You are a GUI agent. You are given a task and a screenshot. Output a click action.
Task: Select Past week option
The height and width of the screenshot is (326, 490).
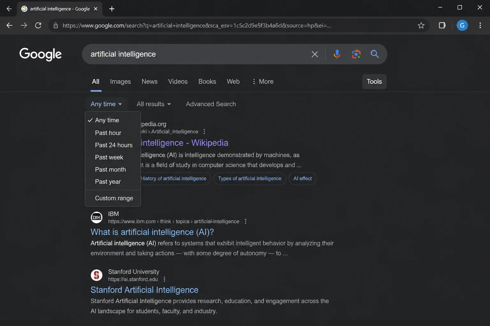(113, 157)
